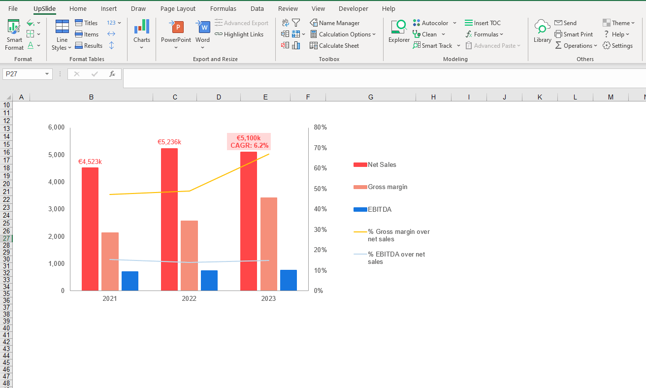Click Insert TOC

(x=483, y=23)
